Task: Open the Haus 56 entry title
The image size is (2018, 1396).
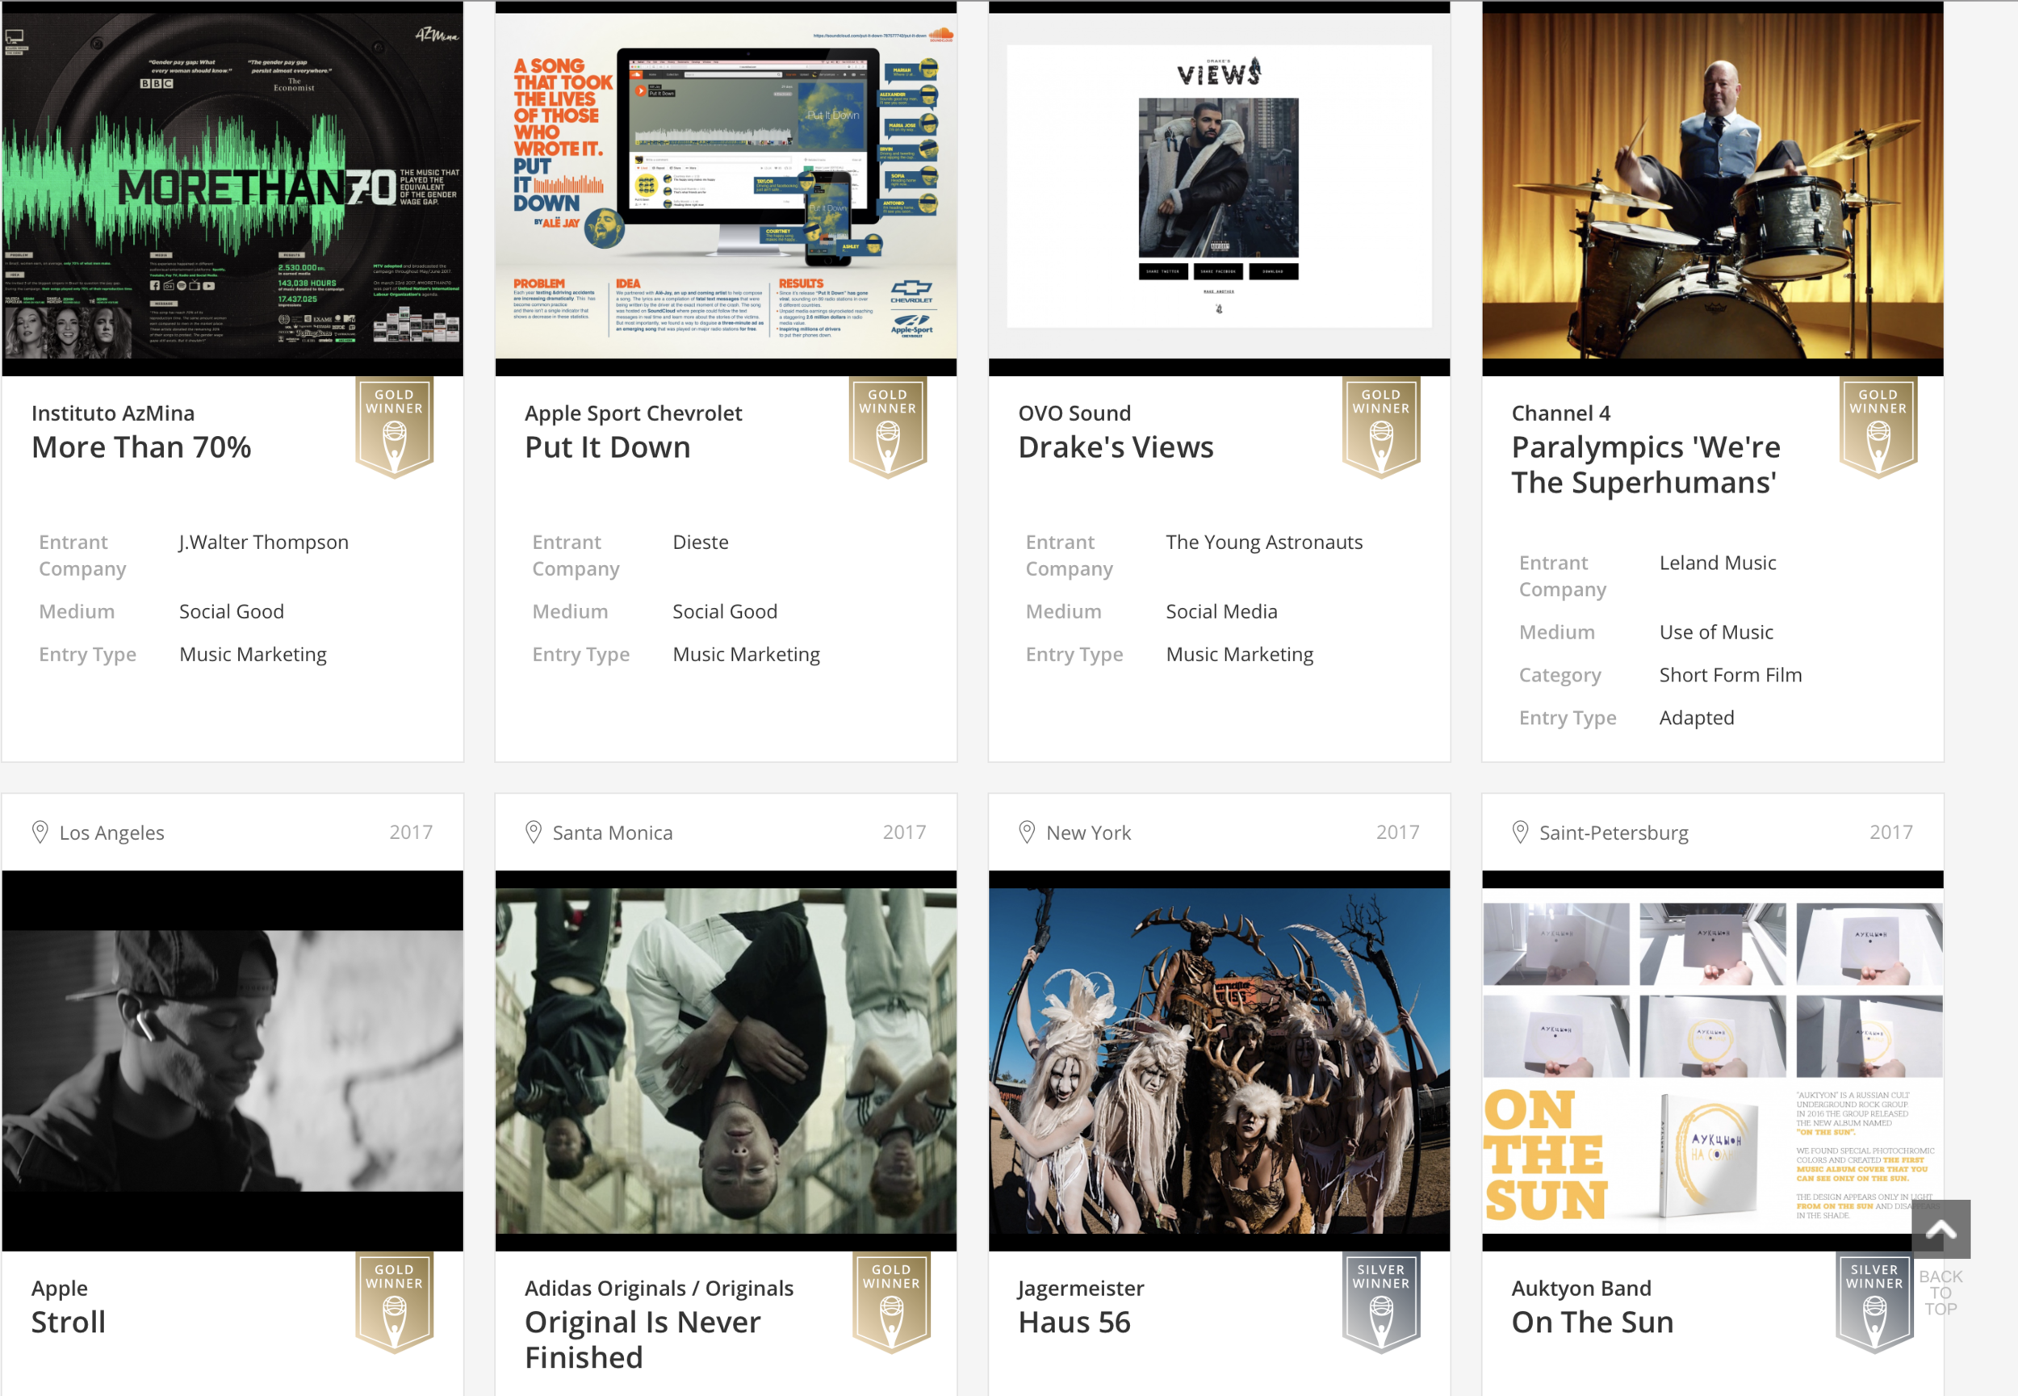Action: [1074, 1322]
